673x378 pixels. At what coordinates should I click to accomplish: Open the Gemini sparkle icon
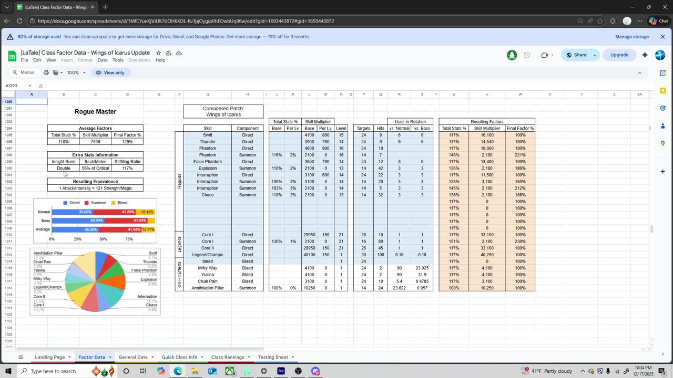point(645,55)
